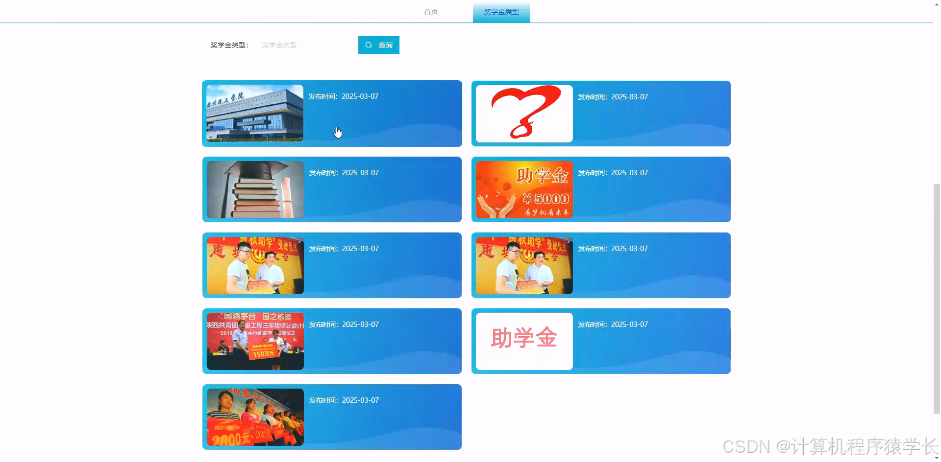Switch to the 奖学金类型 tab
Image resolution: width=941 pixels, height=462 pixels.
pyautogui.click(x=501, y=11)
